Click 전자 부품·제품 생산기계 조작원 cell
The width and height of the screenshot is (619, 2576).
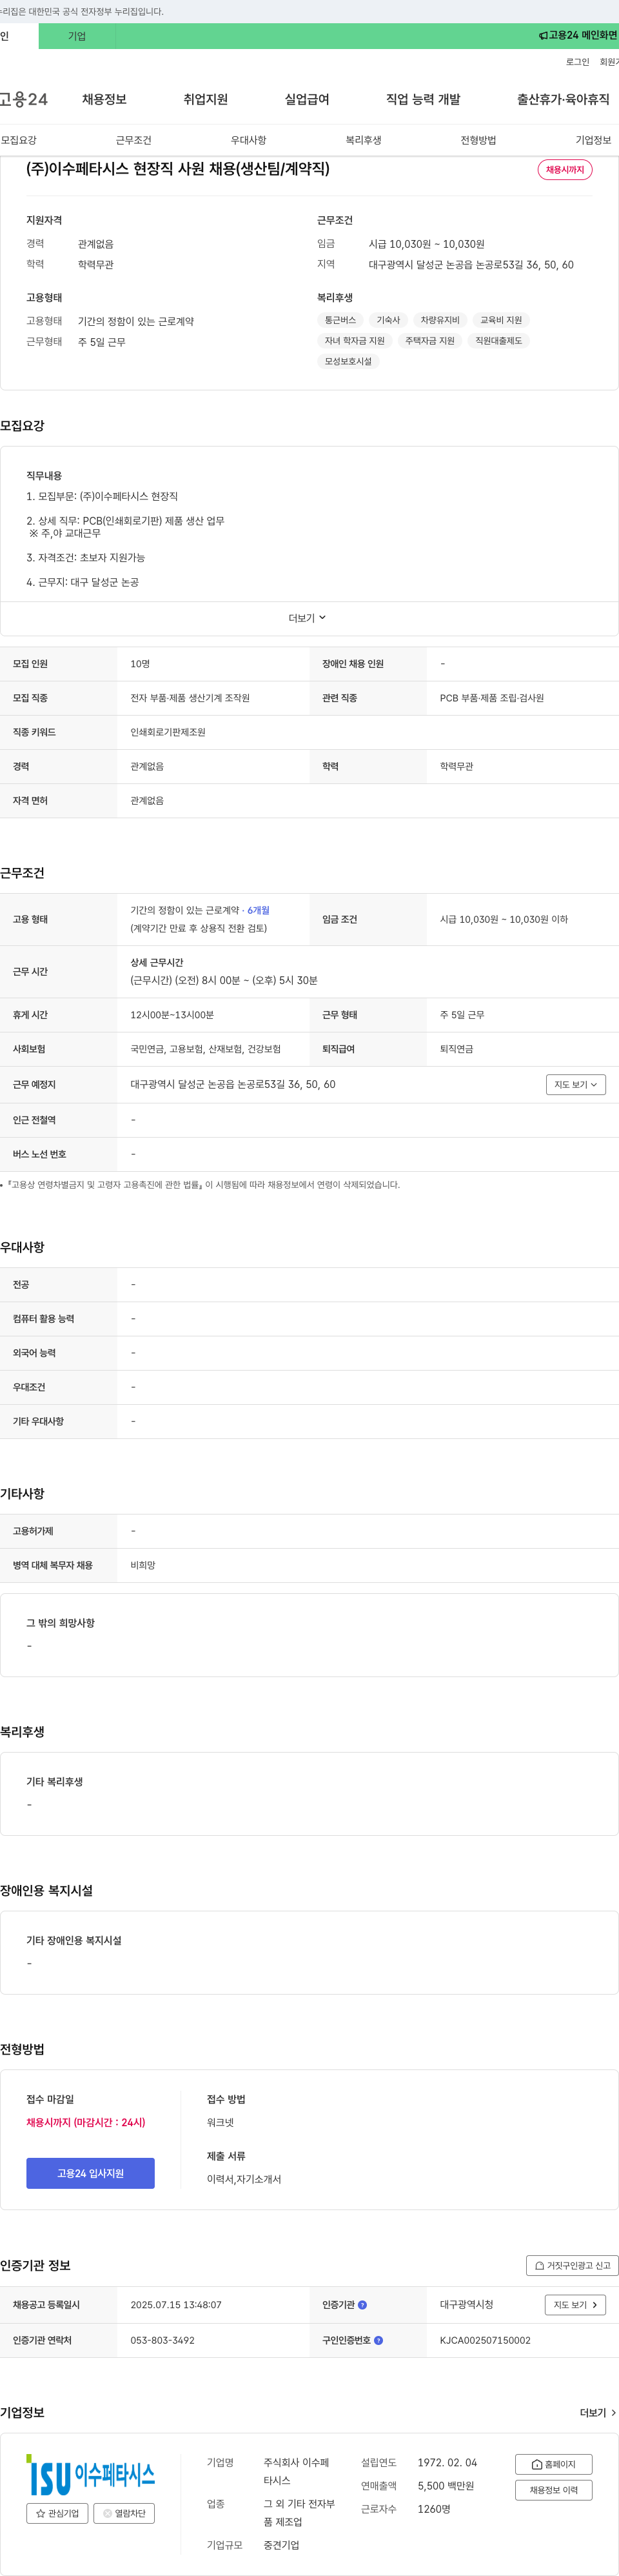[190, 698]
